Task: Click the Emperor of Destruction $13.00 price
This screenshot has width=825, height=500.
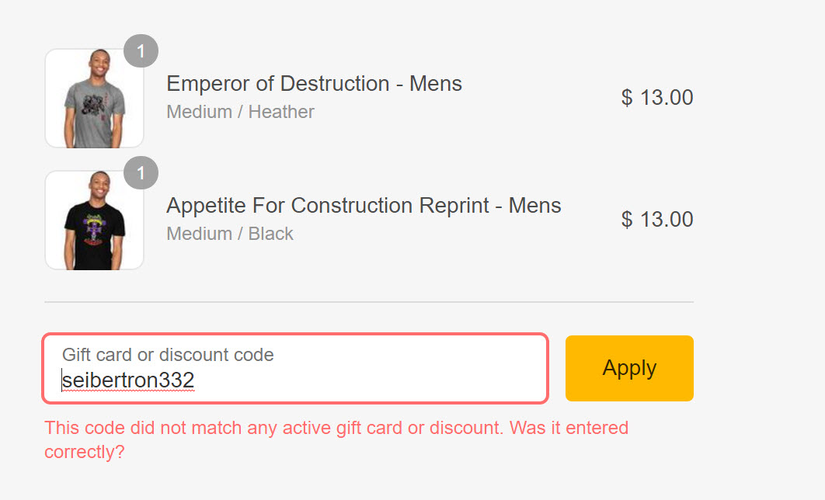Action: pyautogui.click(x=657, y=98)
